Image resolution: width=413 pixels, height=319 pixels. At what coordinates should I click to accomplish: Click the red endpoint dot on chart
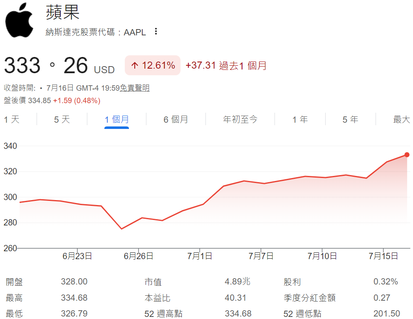click(407, 155)
